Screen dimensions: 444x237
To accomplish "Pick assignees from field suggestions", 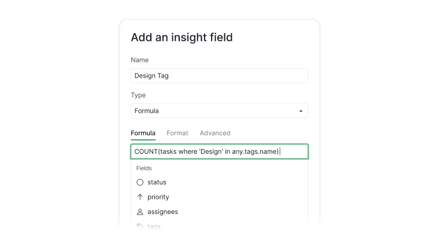I will coord(162,212).
